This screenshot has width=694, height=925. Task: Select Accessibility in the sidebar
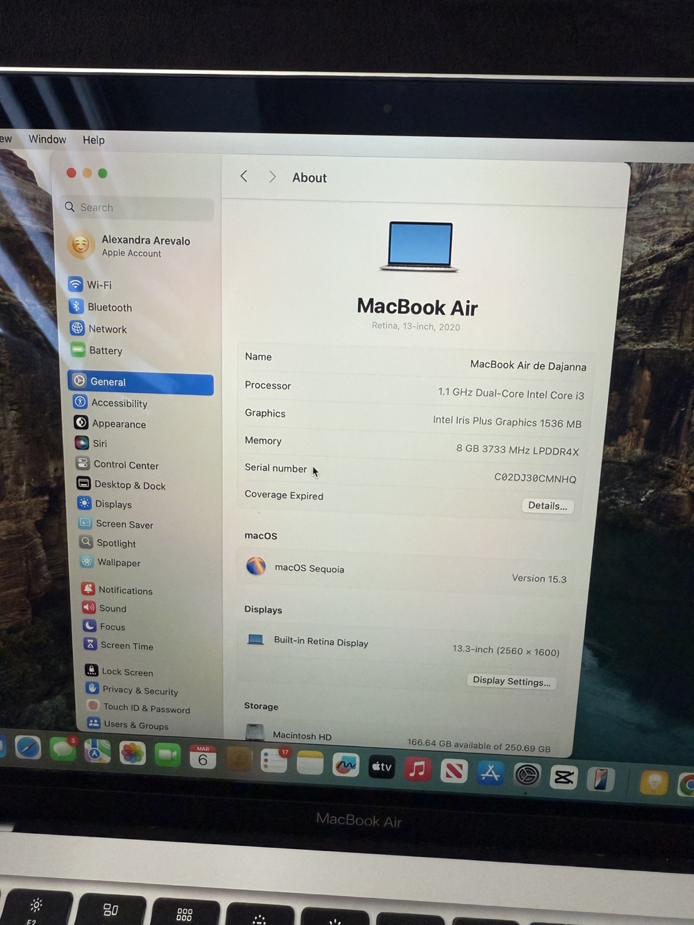coord(110,403)
